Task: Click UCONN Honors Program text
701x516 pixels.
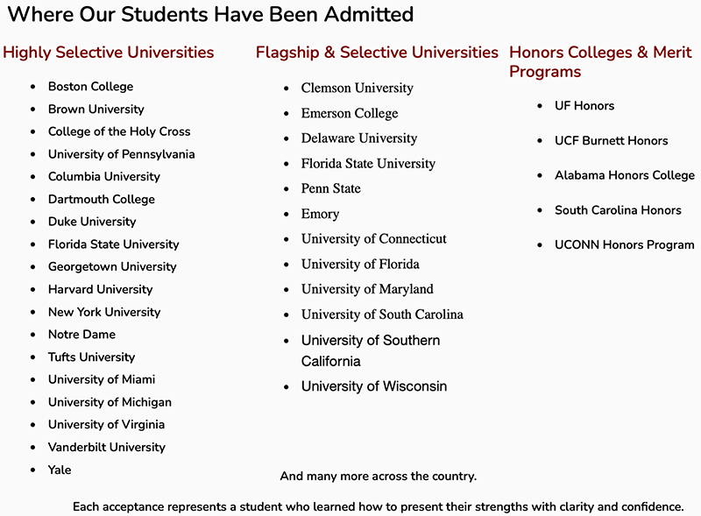Action: [624, 245]
